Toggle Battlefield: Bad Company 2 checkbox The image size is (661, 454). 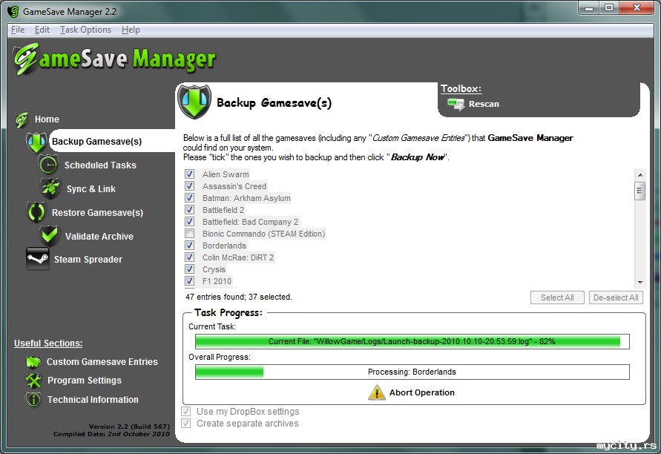190,221
